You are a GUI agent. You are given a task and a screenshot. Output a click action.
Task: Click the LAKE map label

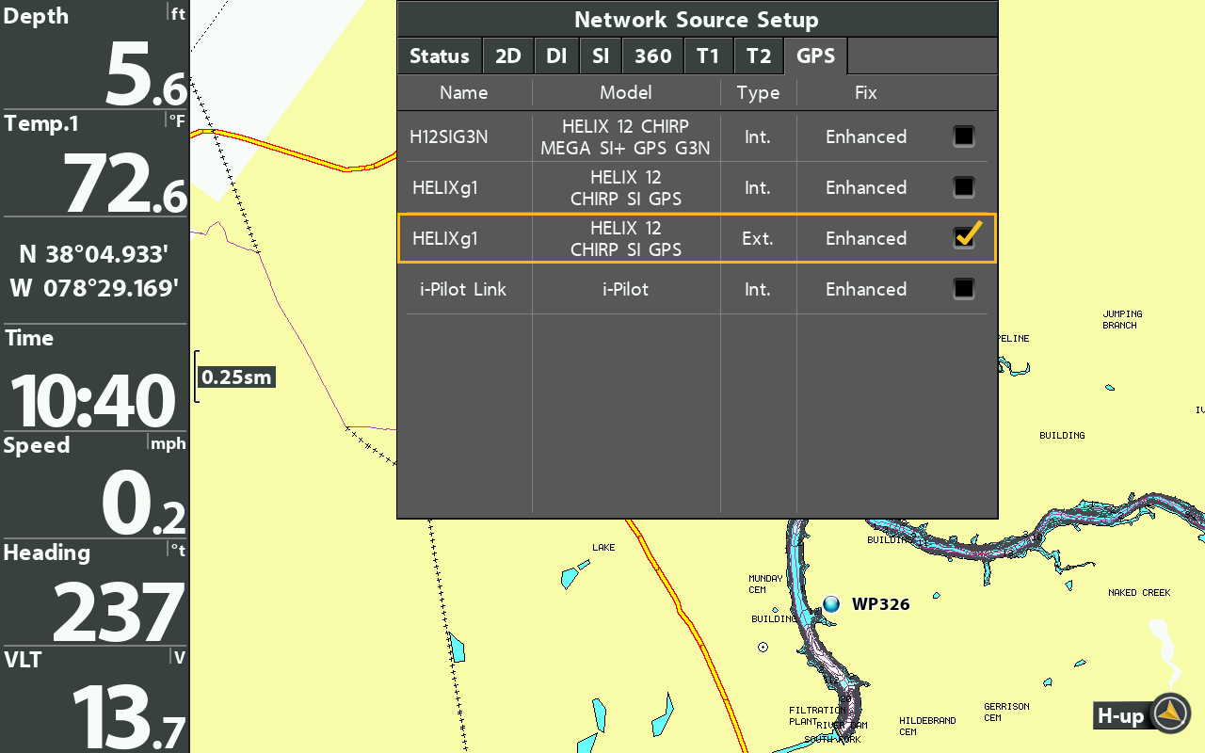point(603,547)
